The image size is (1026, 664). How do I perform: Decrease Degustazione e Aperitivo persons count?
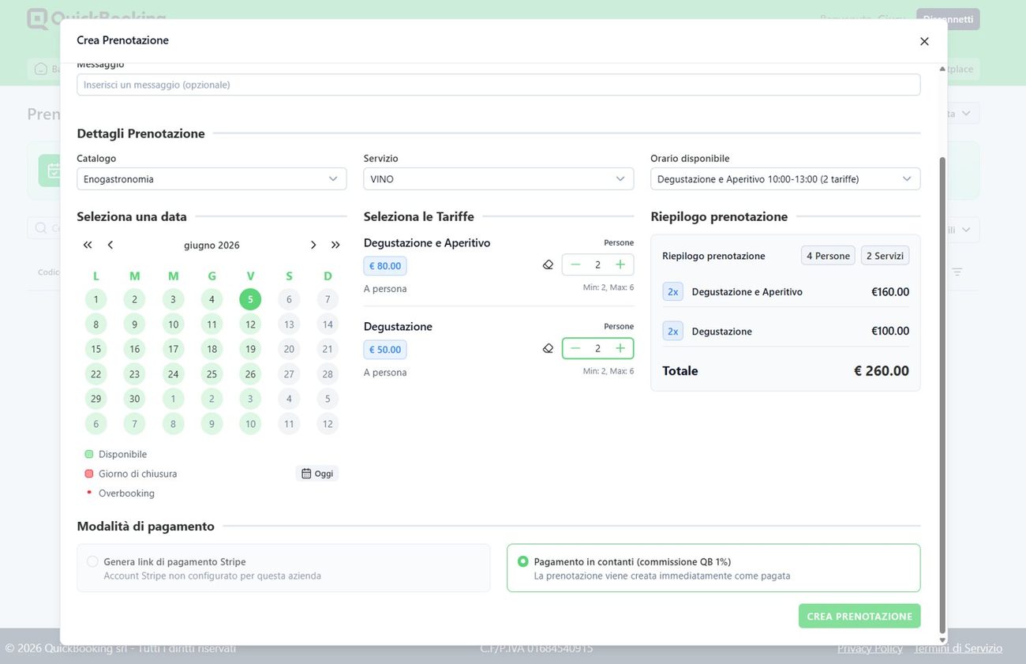(575, 264)
